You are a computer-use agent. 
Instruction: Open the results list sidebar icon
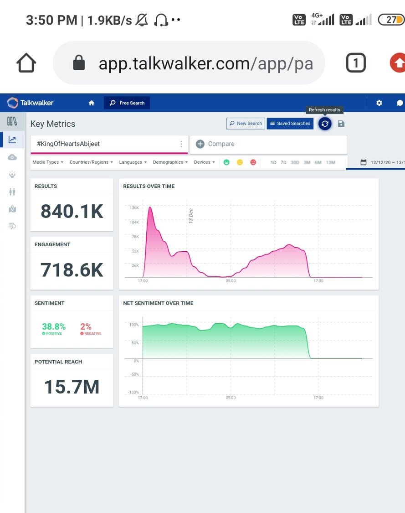[12, 226]
